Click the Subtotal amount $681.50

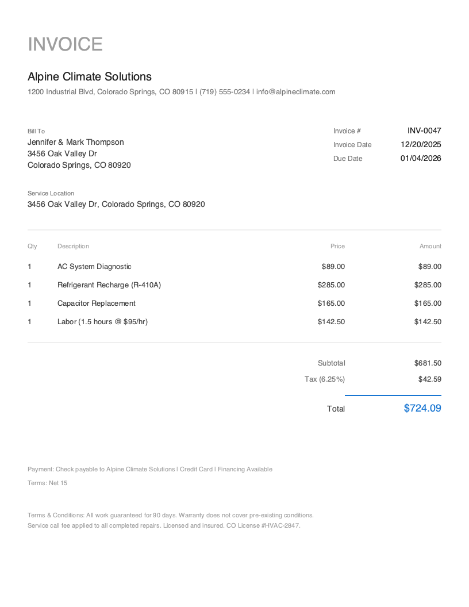click(428, 363)
